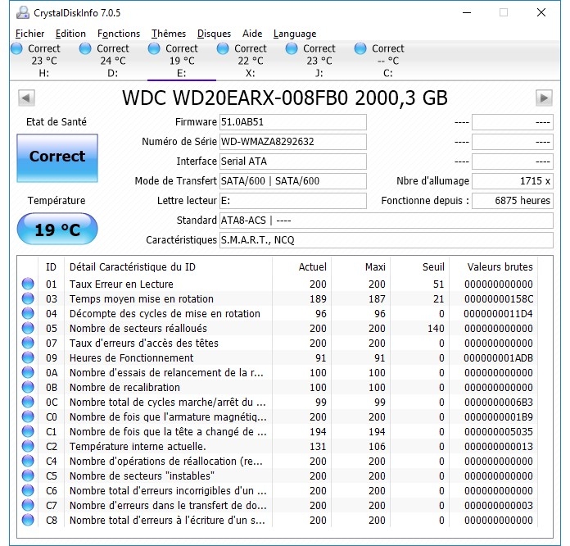This screenshot has width=570, height=546.
Task: Click the ID column header
Action: 51,266
